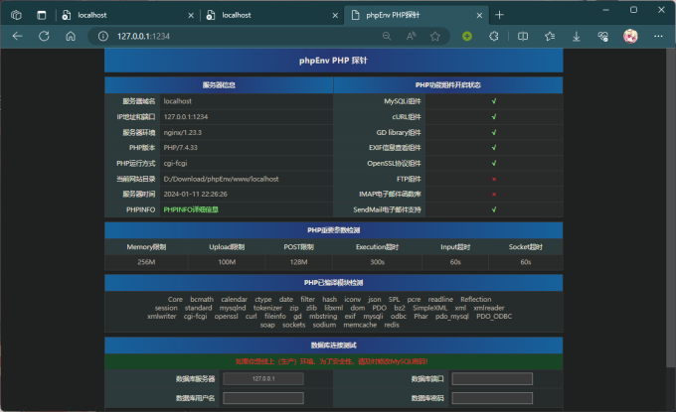Viewport: 676px width, 412px height.
Task: Select the cgi-fcgi run mode value
Action: coord(175,163)
